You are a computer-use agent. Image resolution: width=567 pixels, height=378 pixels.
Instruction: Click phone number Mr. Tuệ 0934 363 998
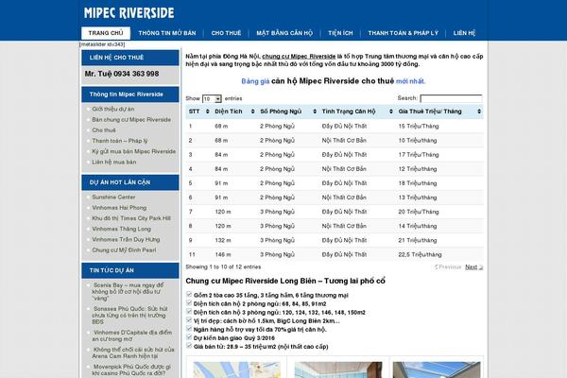(x=122, y=74)
